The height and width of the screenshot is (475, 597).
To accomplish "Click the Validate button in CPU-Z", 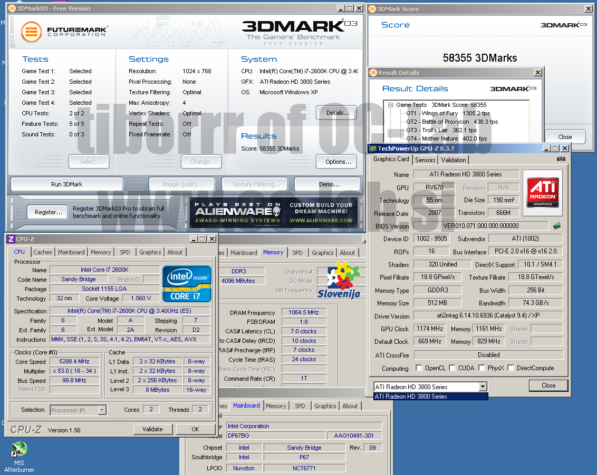I will [152, 429].
